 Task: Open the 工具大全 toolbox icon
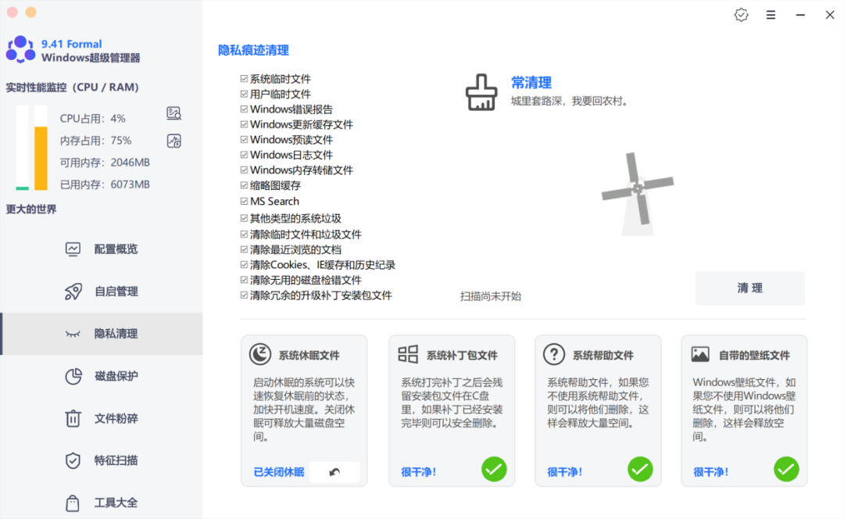coord(71,503)
